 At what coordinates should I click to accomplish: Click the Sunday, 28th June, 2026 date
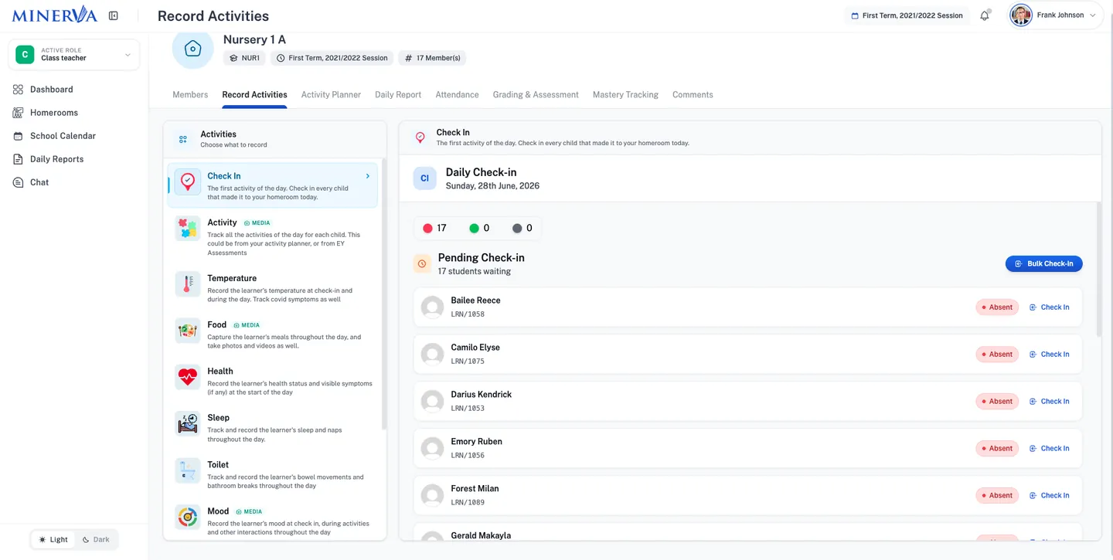coord(492,186)
